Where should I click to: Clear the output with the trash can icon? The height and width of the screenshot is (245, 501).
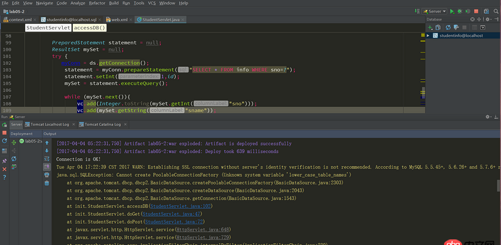click(x=46, y=182)
